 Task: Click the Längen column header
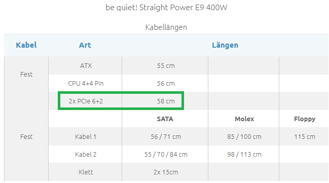pyautogui.click(x=225, y=45)
